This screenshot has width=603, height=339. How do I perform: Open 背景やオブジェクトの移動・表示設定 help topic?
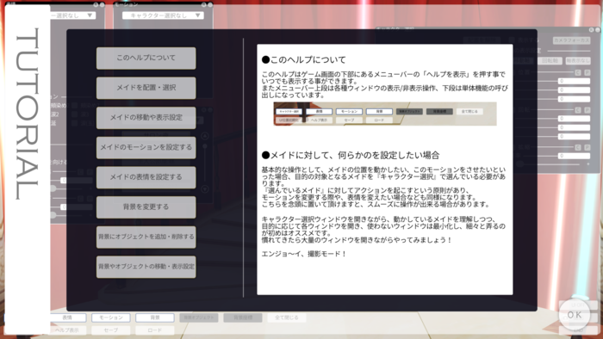pyautogui.click(x=146, y=267)
